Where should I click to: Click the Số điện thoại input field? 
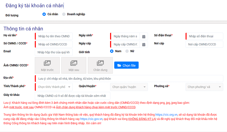(204, 36)
